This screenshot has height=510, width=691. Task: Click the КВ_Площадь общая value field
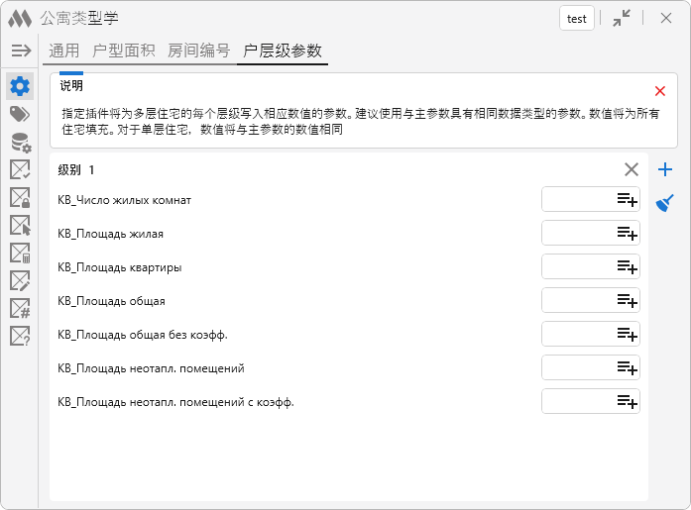577,300
